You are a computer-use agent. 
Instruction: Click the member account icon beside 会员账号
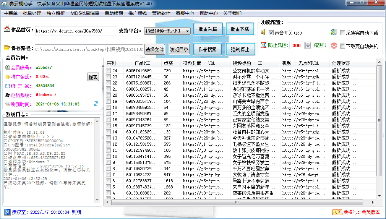[7, 67]
